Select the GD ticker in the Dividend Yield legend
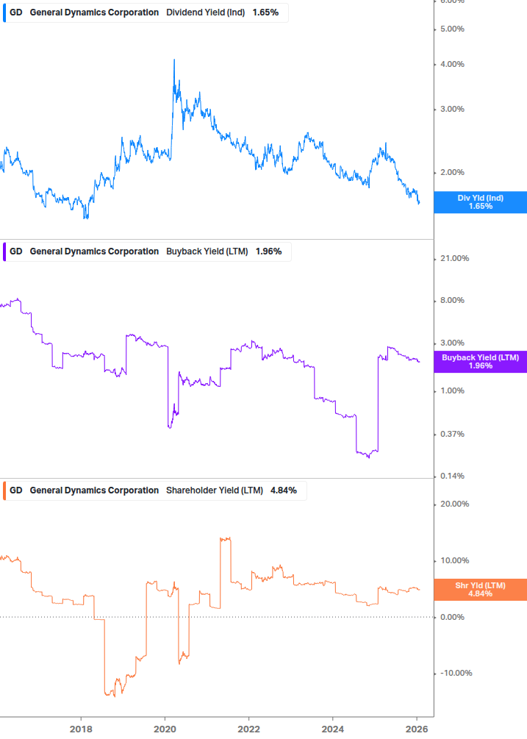 coord(16,13)
